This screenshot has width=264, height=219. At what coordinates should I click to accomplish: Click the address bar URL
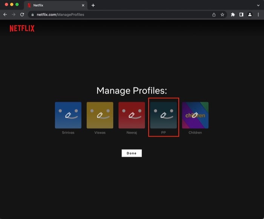tap(60, 15)
